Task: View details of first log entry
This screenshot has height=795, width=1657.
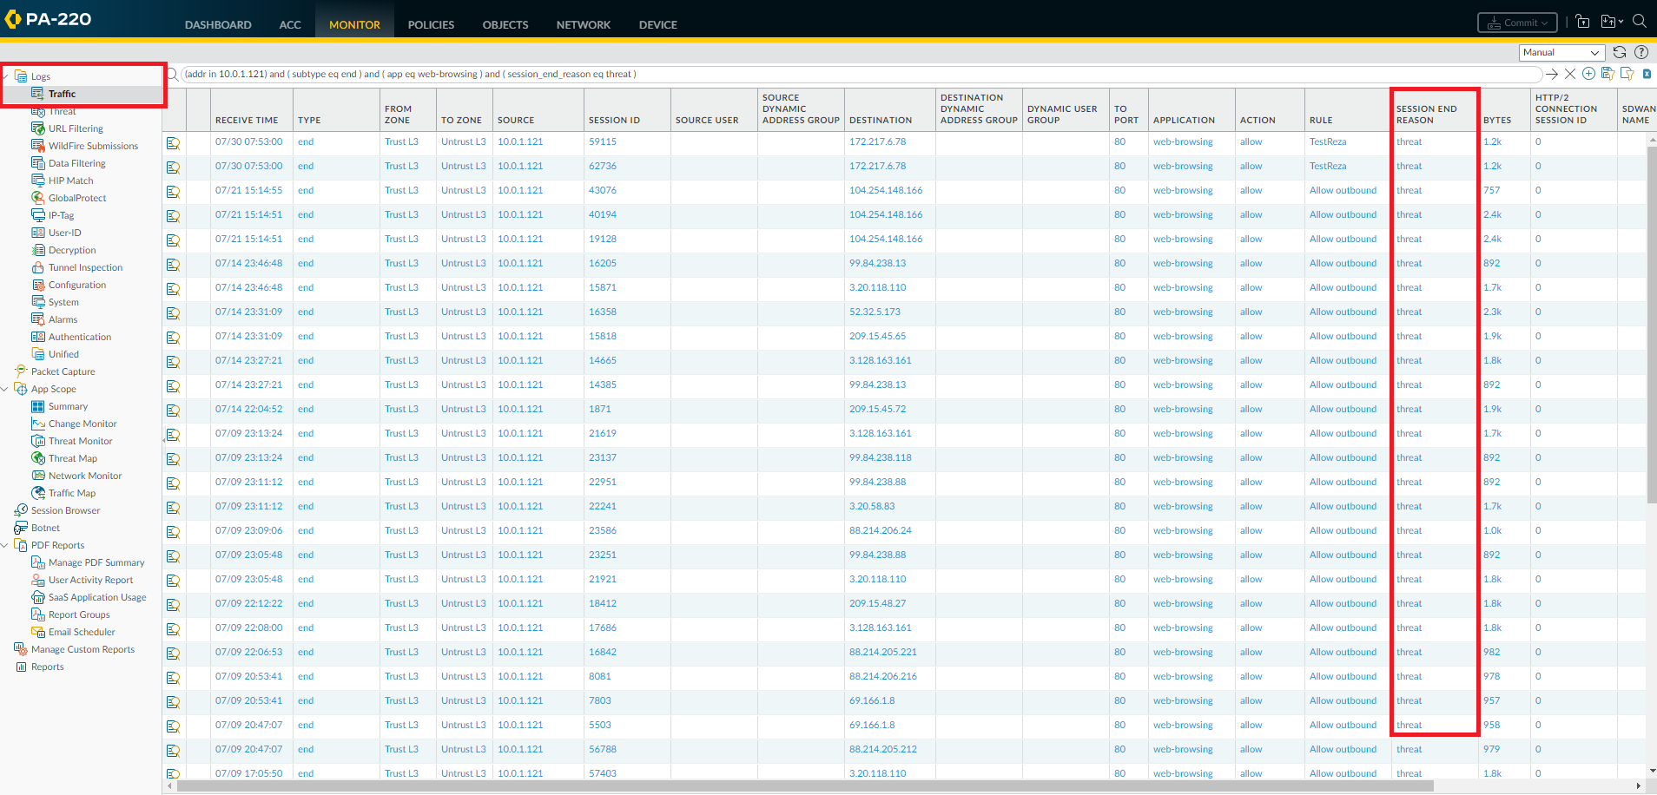Action: [174, 142]
